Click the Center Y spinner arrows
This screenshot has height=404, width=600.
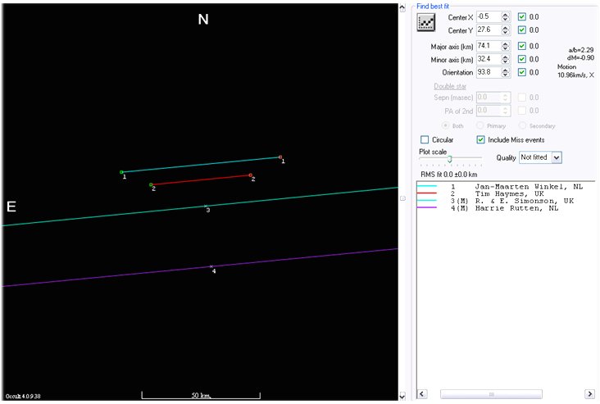coord(506,30)
